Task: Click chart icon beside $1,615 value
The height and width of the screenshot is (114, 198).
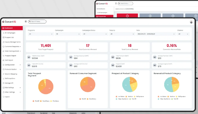Action: tap(29, 65)
